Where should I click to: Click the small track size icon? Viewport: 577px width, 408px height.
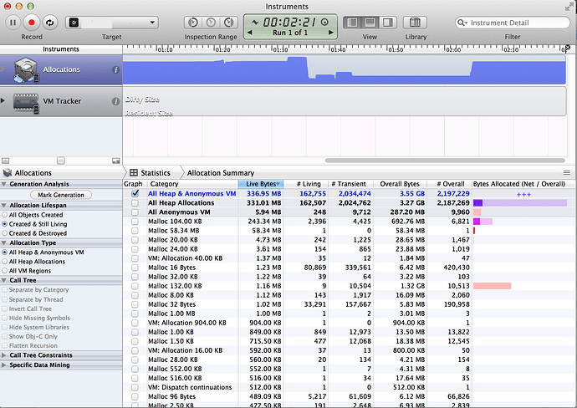[x=5, y=161]
